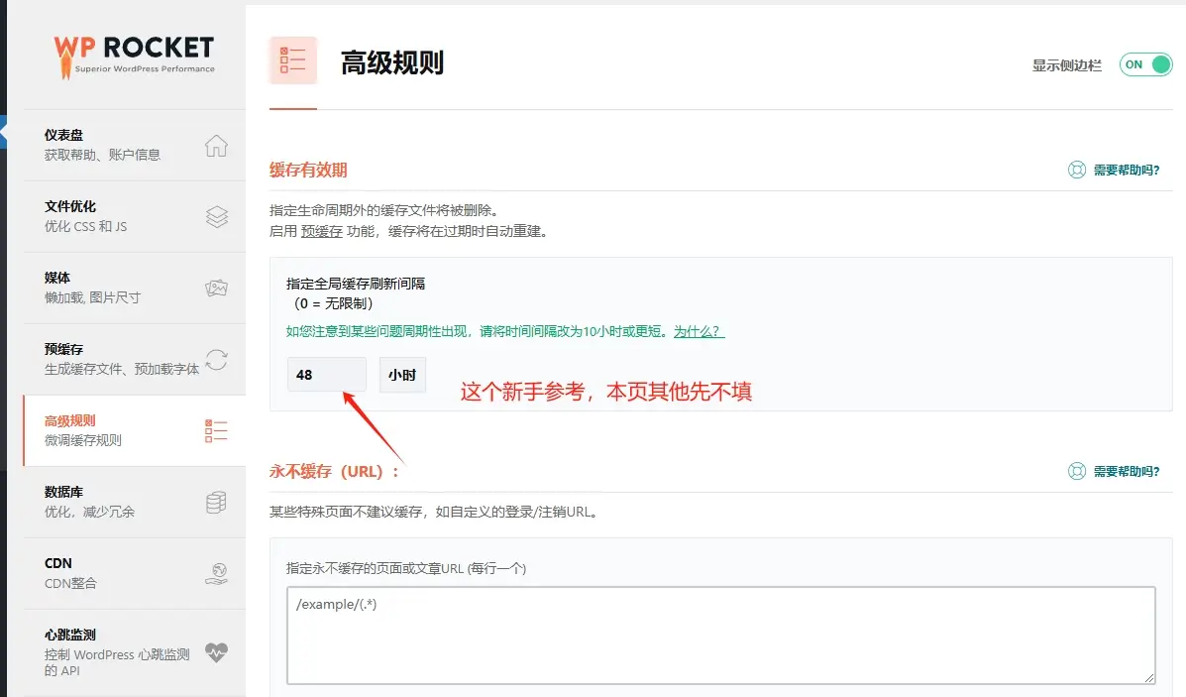This screenshot has width=1186, height=697.
Task: Open help link next to 永不缓存 (URL)
Action: pos(1114,472)
